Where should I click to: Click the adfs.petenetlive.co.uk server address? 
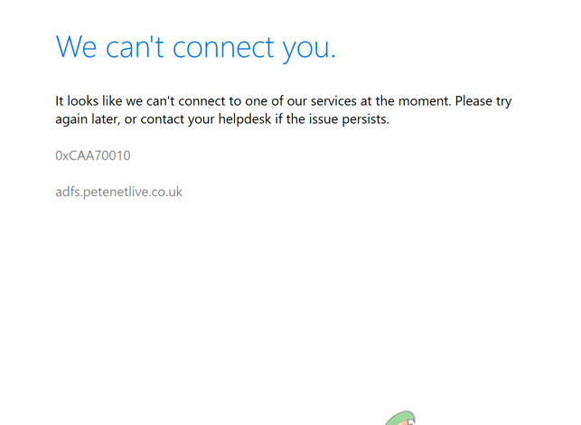click(x=118, y=192)
